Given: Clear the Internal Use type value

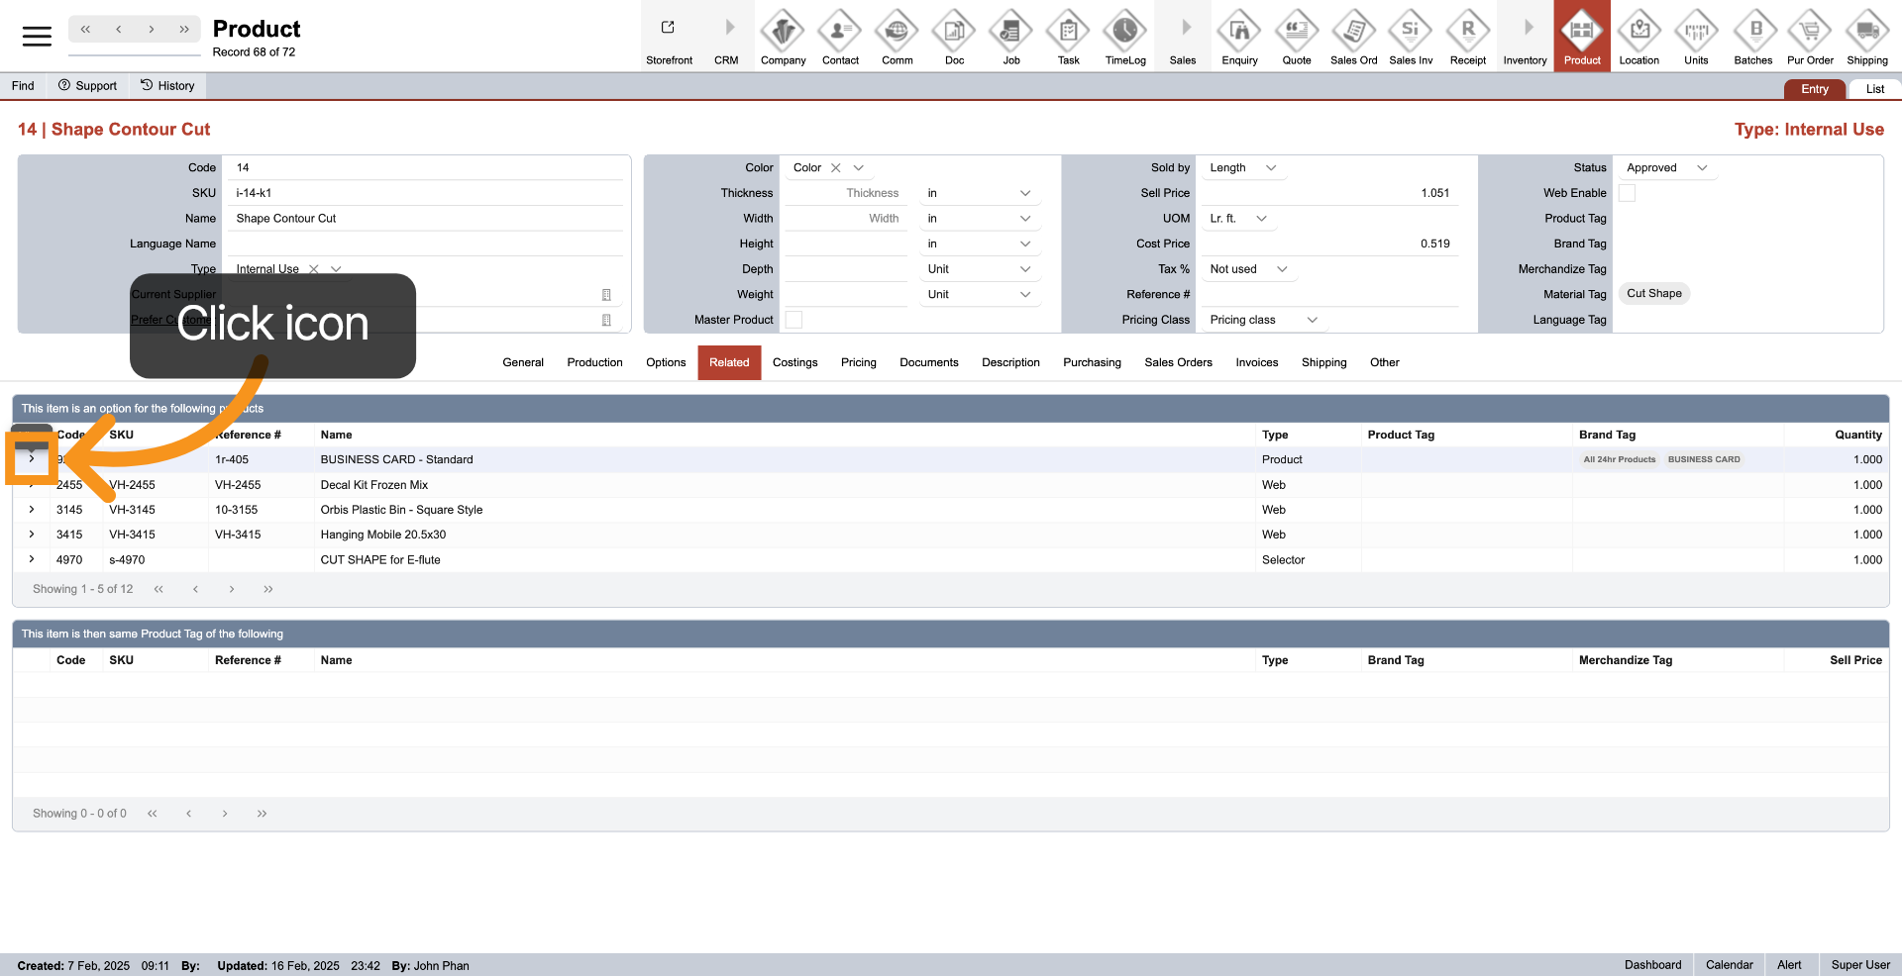Looking at the screenshot, I should tap(314, 269).
